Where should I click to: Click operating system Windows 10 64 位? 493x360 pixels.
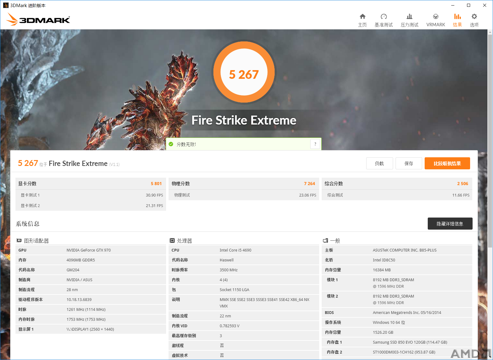pos(389,323)
